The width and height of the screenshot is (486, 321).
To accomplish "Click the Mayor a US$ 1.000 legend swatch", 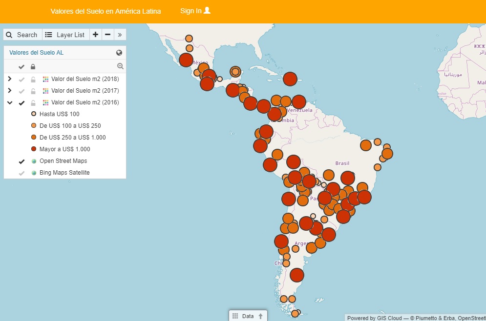I will 34,149.
